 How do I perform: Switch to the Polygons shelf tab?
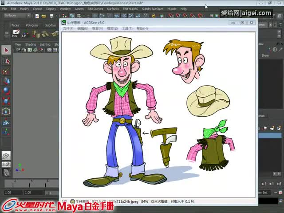click(32, 25)
